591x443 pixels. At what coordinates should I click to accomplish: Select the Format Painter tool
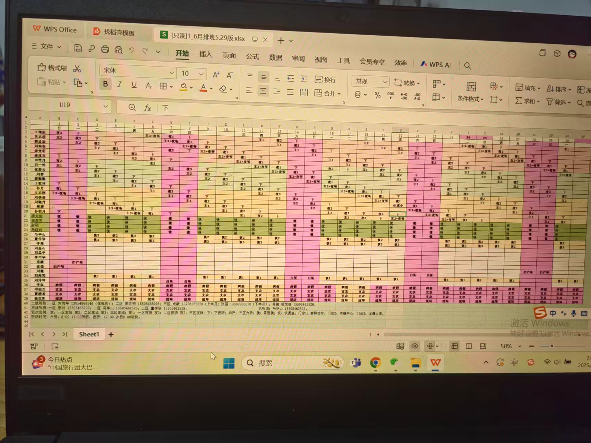point(52,68)
